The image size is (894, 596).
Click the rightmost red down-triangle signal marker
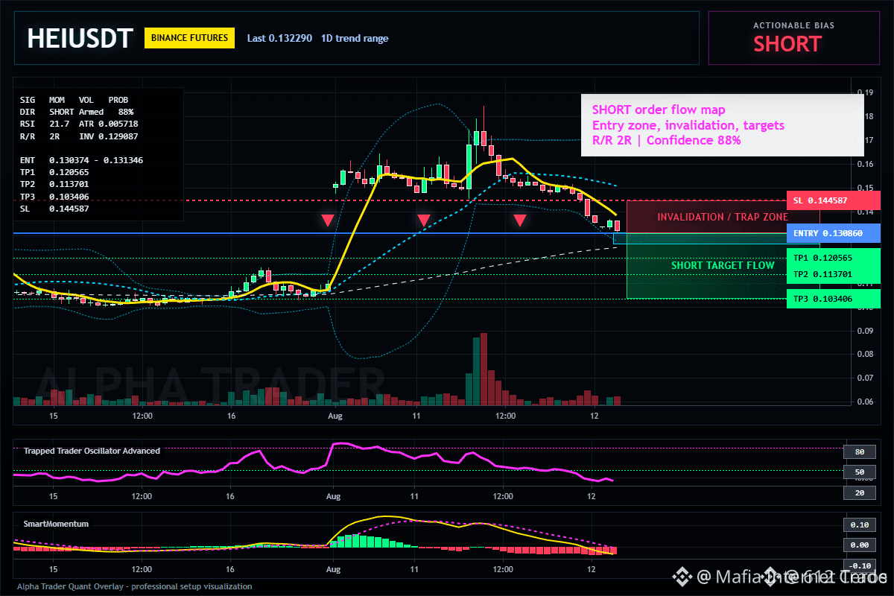click(x=520, y=220)
